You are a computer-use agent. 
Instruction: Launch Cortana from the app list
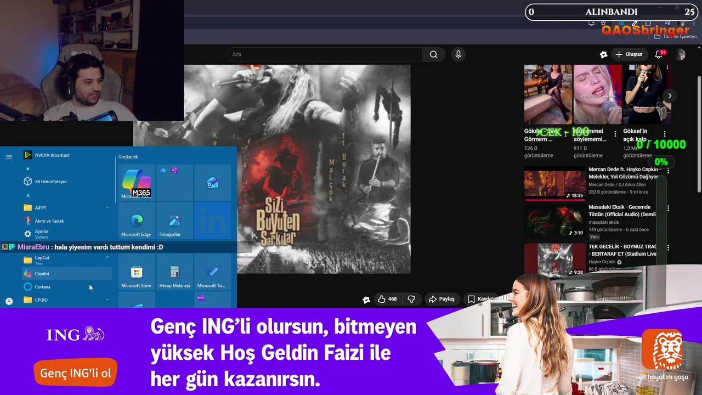click(66, 286)
